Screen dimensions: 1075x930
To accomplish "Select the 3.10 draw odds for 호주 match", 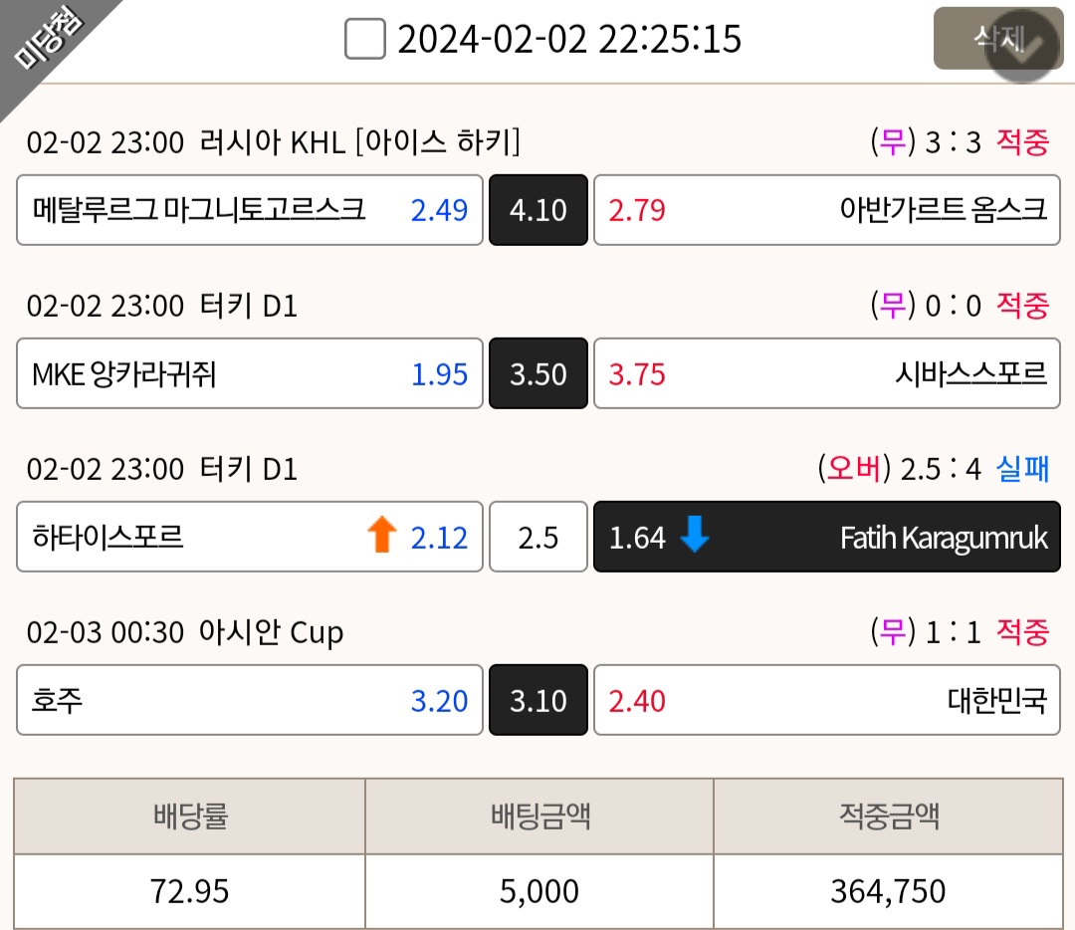I will pos(538,700).
